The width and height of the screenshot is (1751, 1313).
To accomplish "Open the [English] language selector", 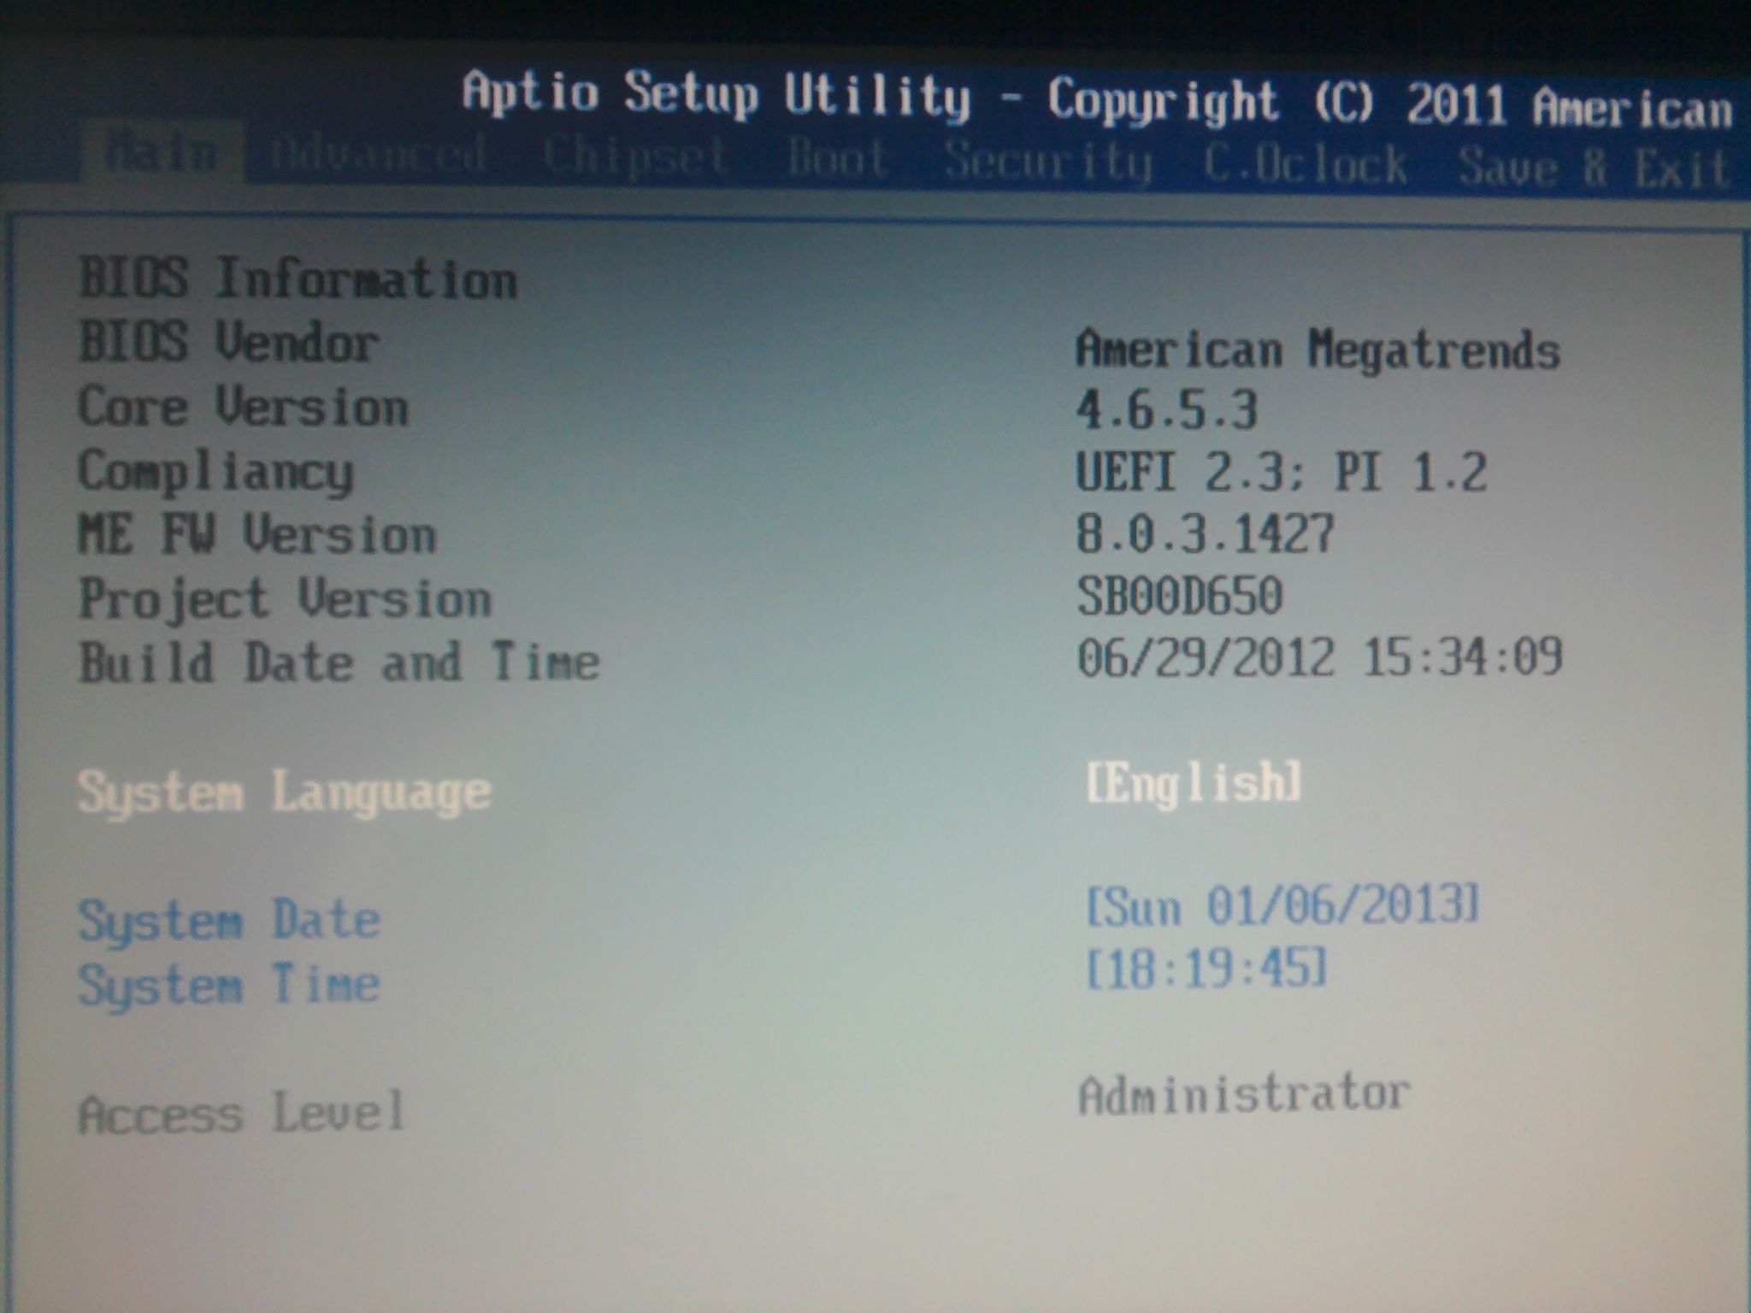I will [1194, 781].
